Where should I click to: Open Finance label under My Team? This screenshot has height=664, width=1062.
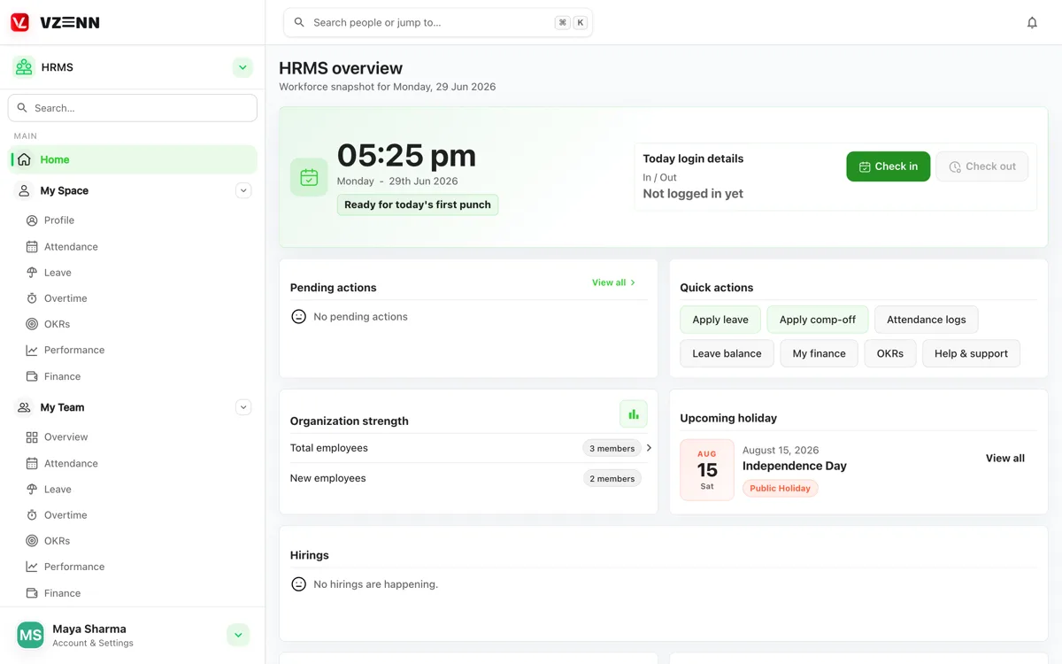(62, 593)
